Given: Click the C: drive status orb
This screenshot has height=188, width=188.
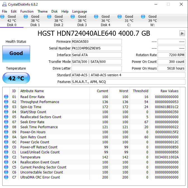Looking at the screenshot, I should point(120,16).
